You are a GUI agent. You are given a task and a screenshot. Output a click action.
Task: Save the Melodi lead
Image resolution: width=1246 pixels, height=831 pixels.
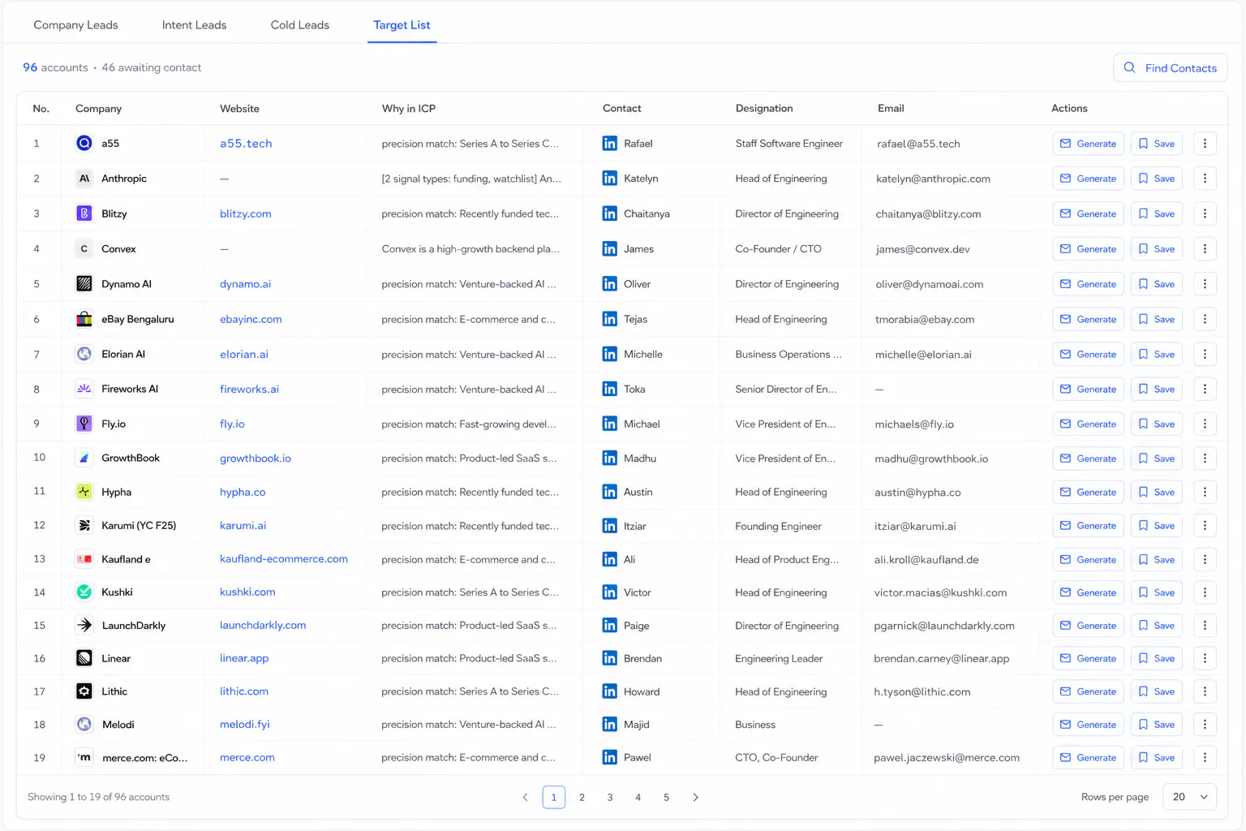click(1156, 725)
